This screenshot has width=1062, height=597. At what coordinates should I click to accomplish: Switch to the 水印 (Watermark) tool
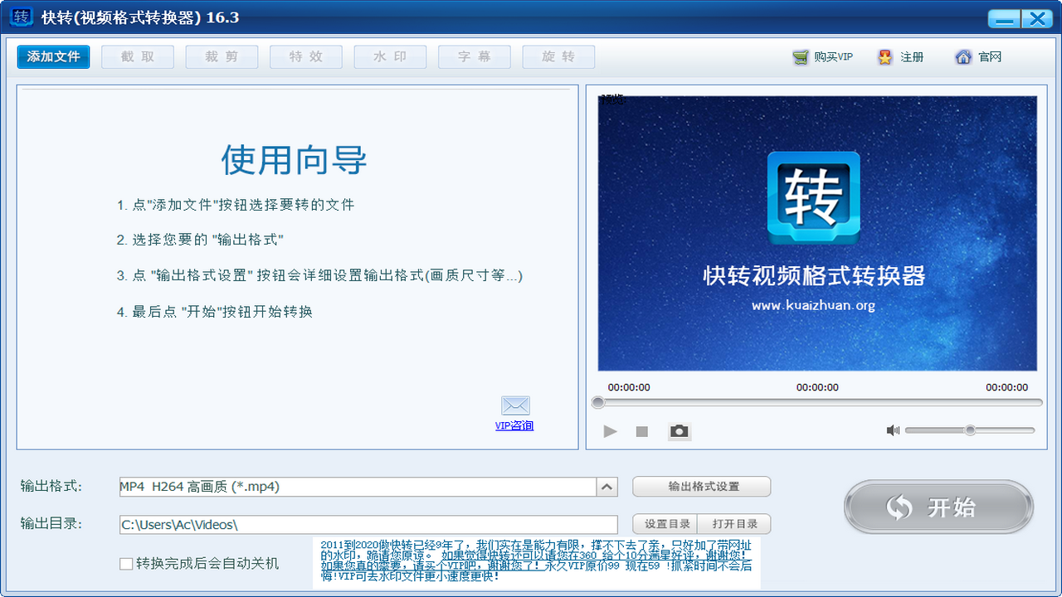point(390,57)
